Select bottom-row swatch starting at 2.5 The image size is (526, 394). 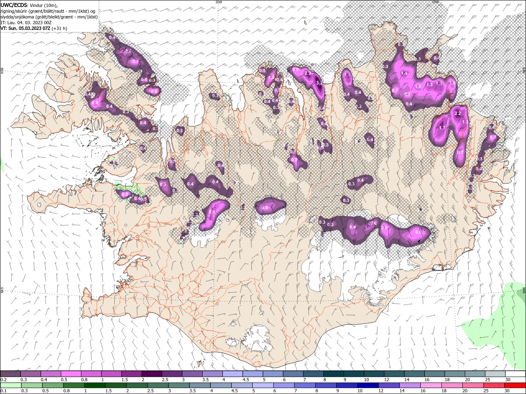[x=158, y=385]
